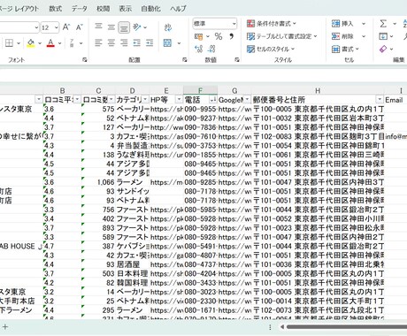Open セルのスタイル gallery
The width and height of the screenshot is (407, 336).
coord(271,49)
